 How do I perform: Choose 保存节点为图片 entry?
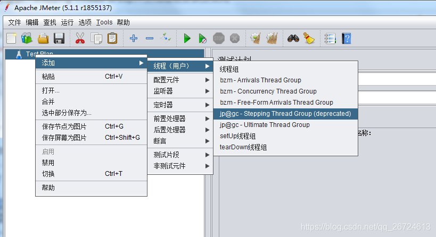point(91,126)
